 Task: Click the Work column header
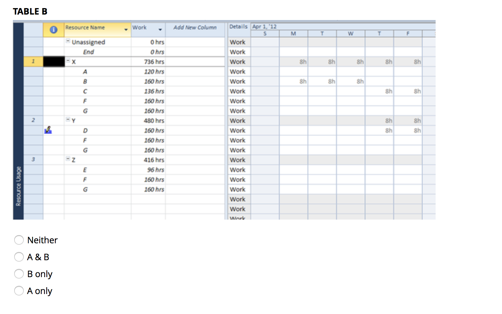tap(140, 27)
